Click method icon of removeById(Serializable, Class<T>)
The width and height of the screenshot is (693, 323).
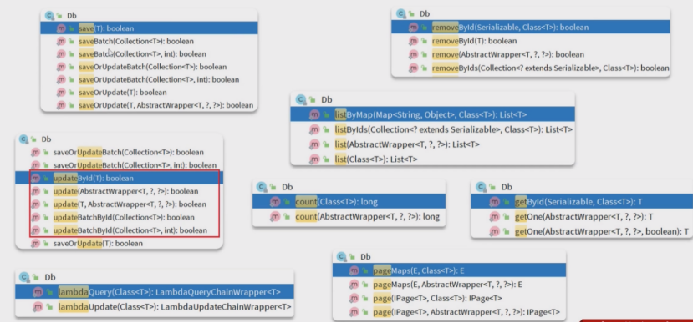point(413,28)
